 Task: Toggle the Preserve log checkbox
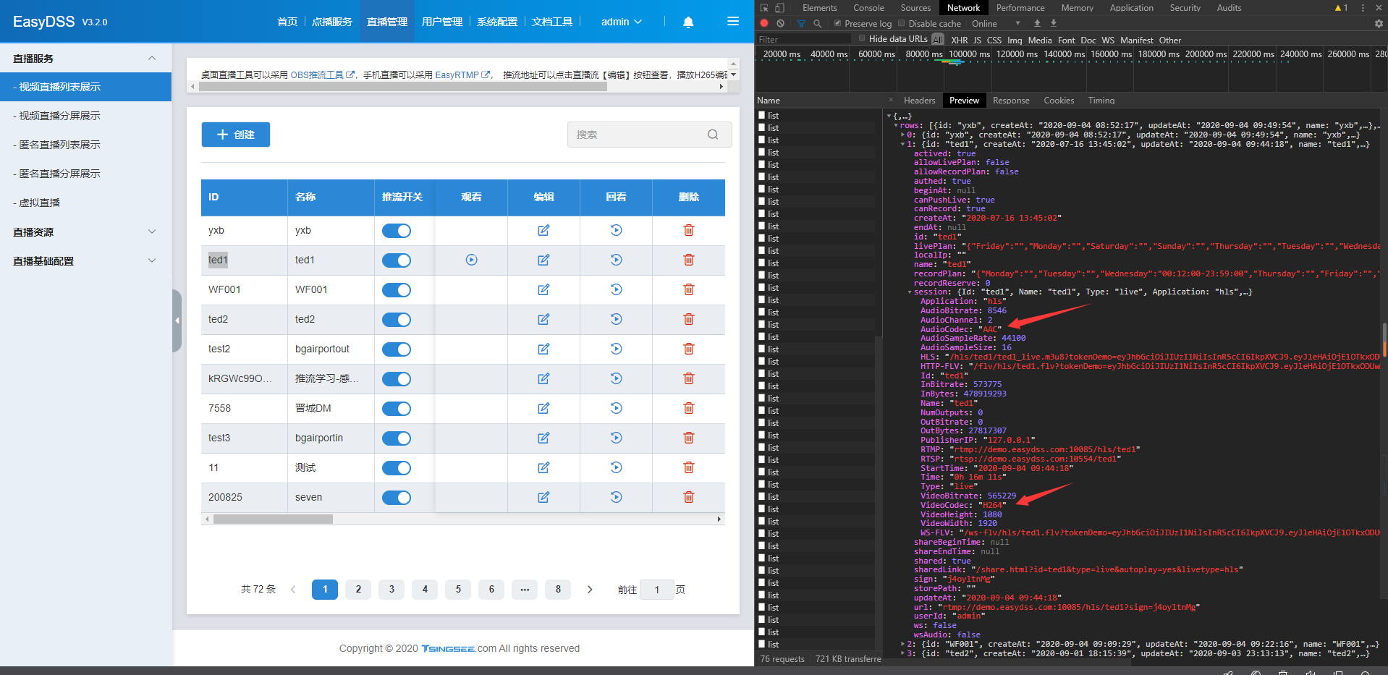tap(838, 23)
